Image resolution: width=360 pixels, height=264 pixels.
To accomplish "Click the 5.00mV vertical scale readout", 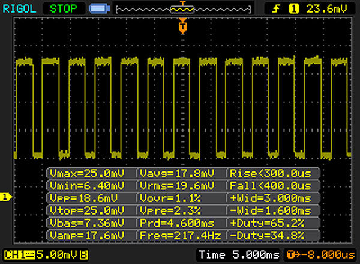I will coord(57,255).
